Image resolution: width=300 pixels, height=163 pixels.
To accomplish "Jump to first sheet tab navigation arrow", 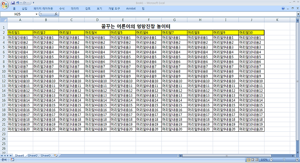I will coord(2,155).
